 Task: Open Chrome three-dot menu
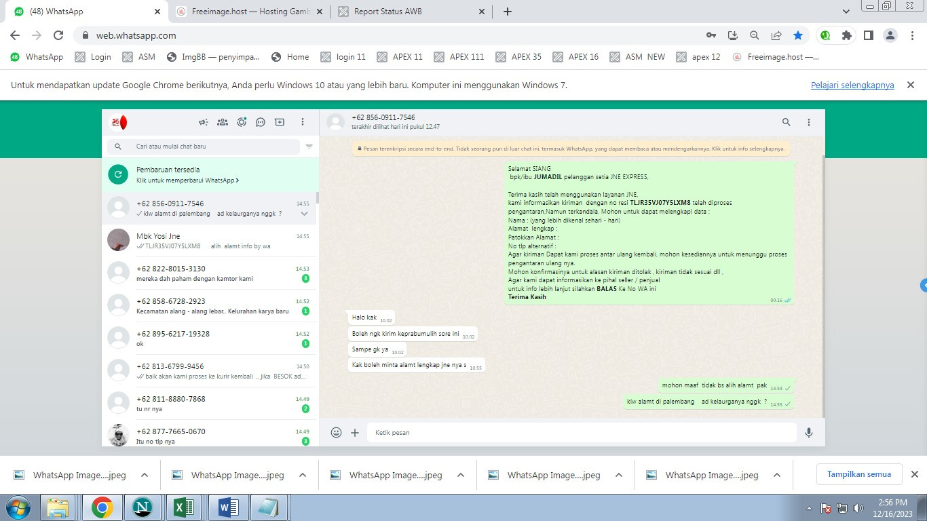click(911, 35)
